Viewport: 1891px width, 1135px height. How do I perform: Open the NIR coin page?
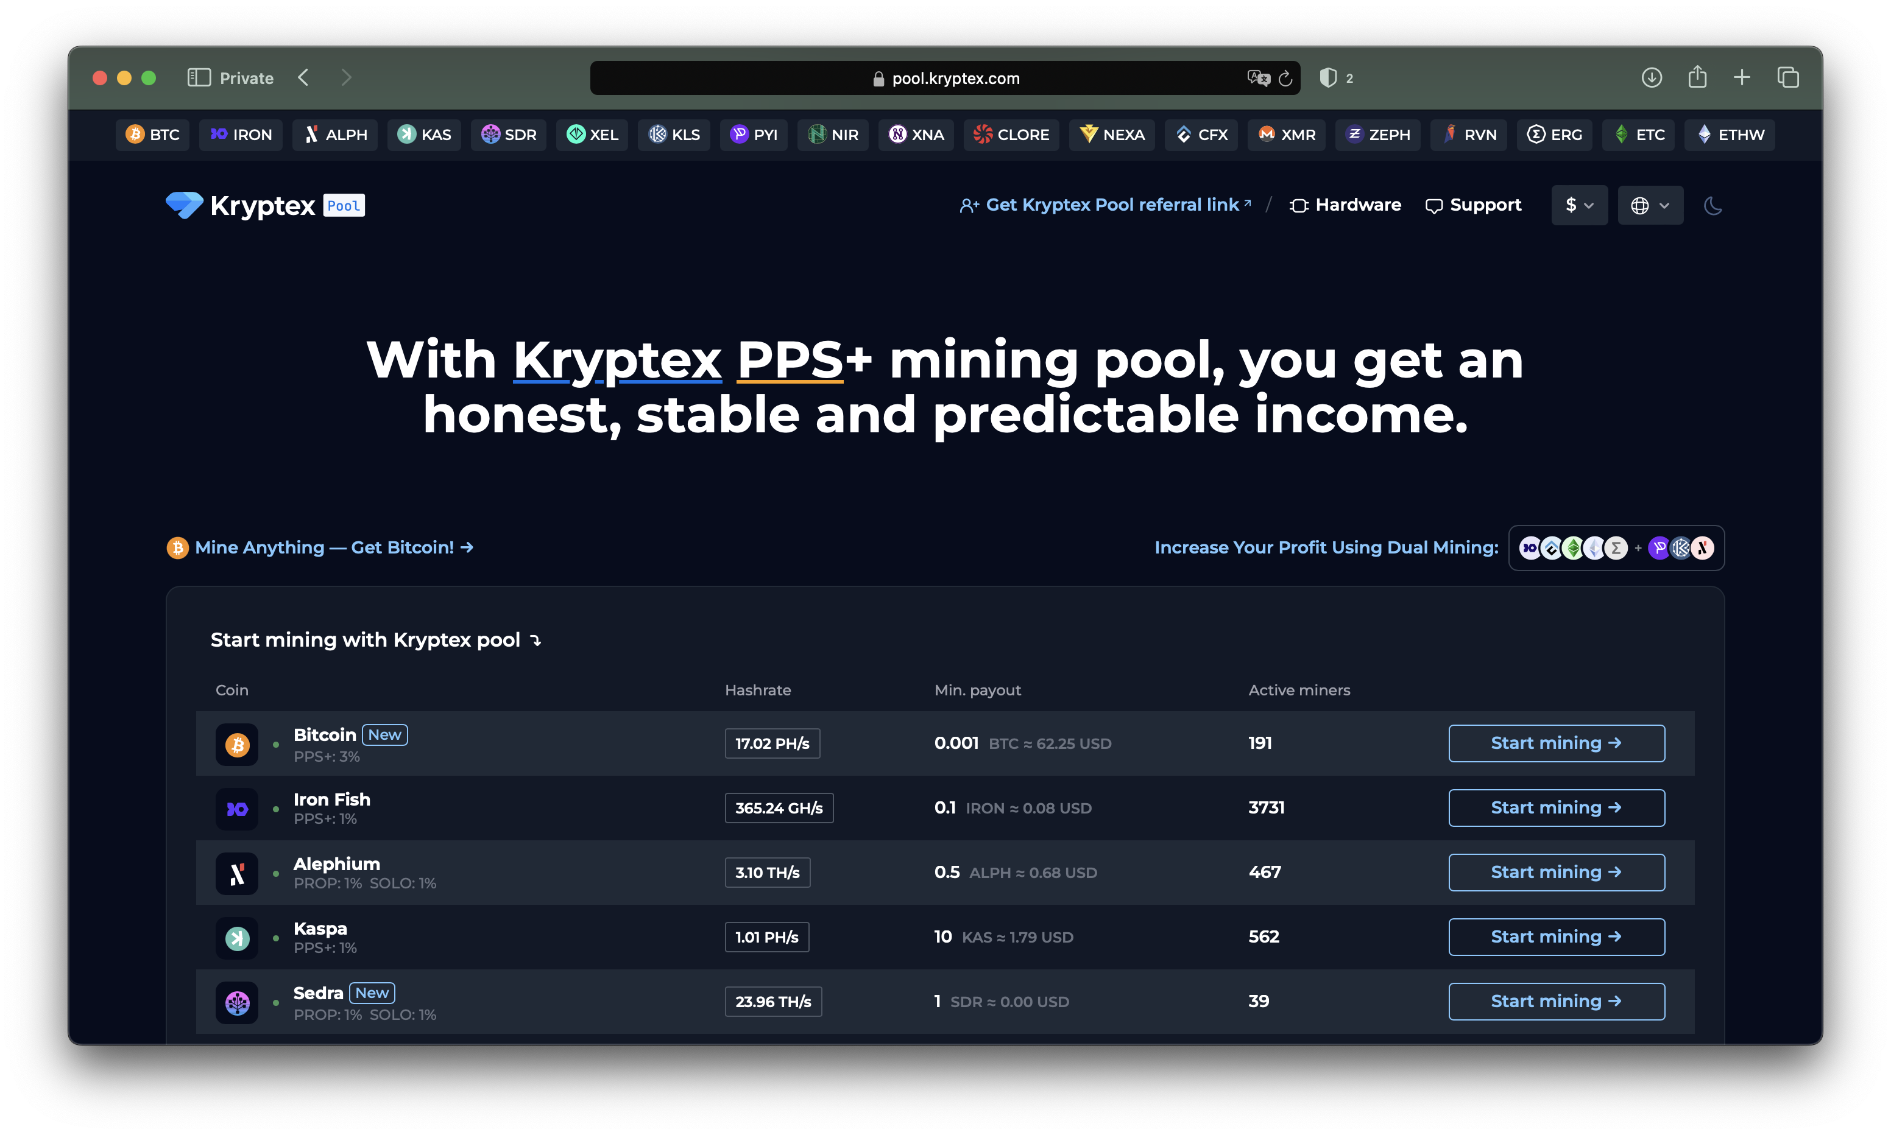(833, 135)
